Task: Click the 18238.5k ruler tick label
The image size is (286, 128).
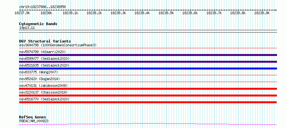Action: pyautogui.click(x=166, y=13)
